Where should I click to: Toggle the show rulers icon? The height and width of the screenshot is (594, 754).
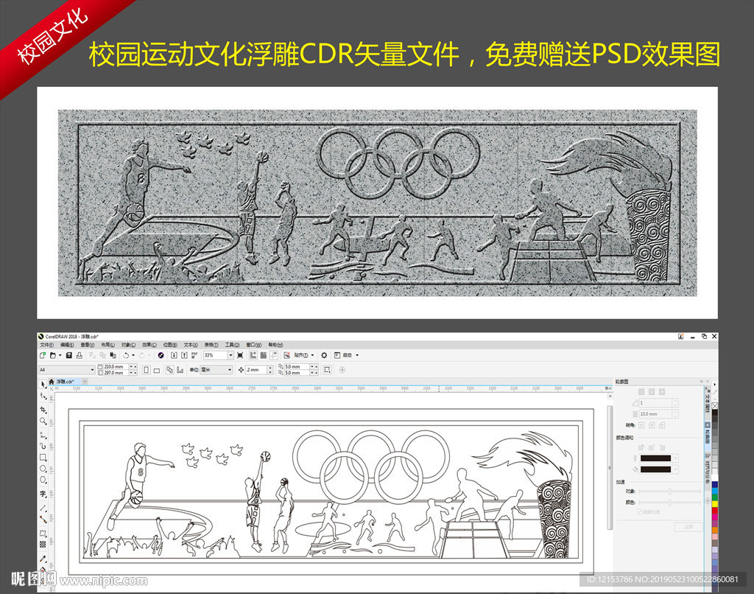coord(253,355)
